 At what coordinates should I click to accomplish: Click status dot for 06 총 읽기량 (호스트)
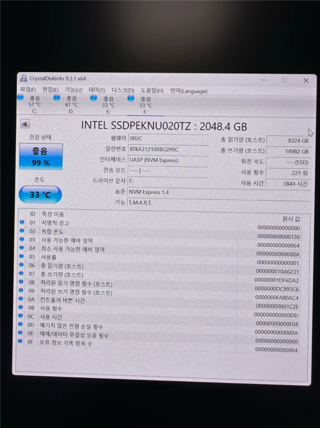21,265
